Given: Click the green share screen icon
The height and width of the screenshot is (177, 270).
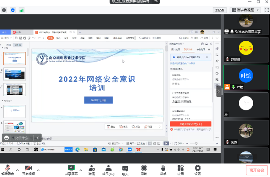Looking at the screenshot, I should pyautogui.click(x=71, y=167).
